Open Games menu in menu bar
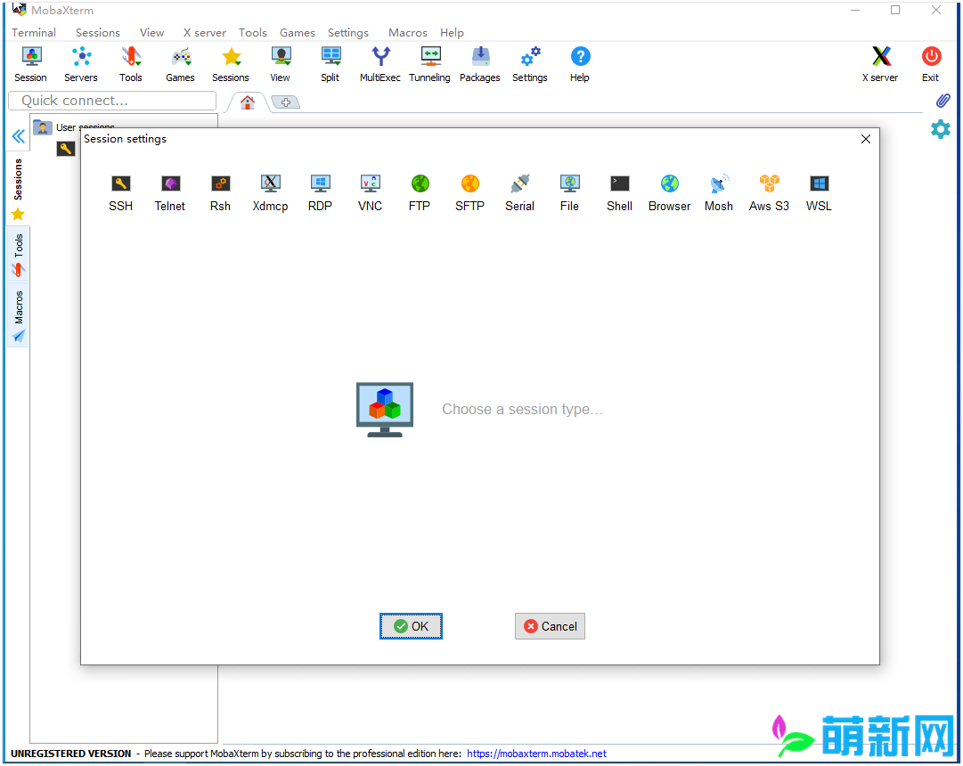The height and width of the screenshot is (766, 963). click(x=298, y=33)
